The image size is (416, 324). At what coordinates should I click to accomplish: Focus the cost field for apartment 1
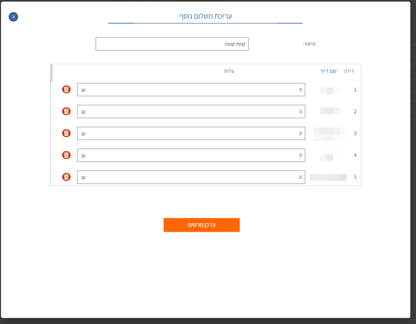coord(191,89)
